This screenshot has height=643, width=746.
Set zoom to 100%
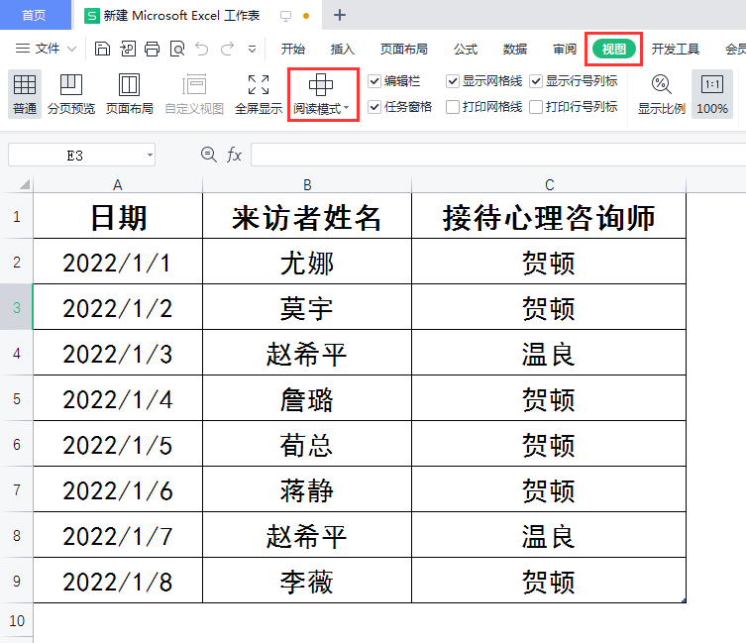pos(712,94)
